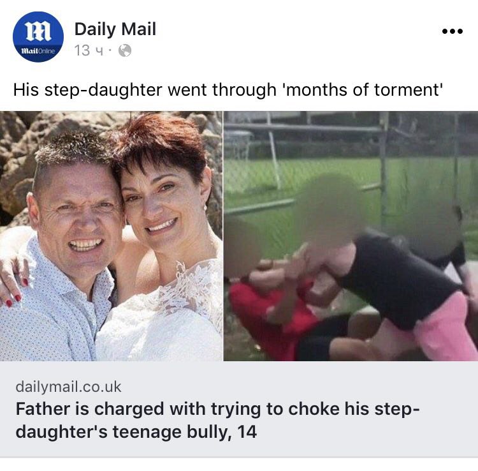Click the second headline line 'daughter's teenage bully, 14'
The image size is (478, 471).
136,431
